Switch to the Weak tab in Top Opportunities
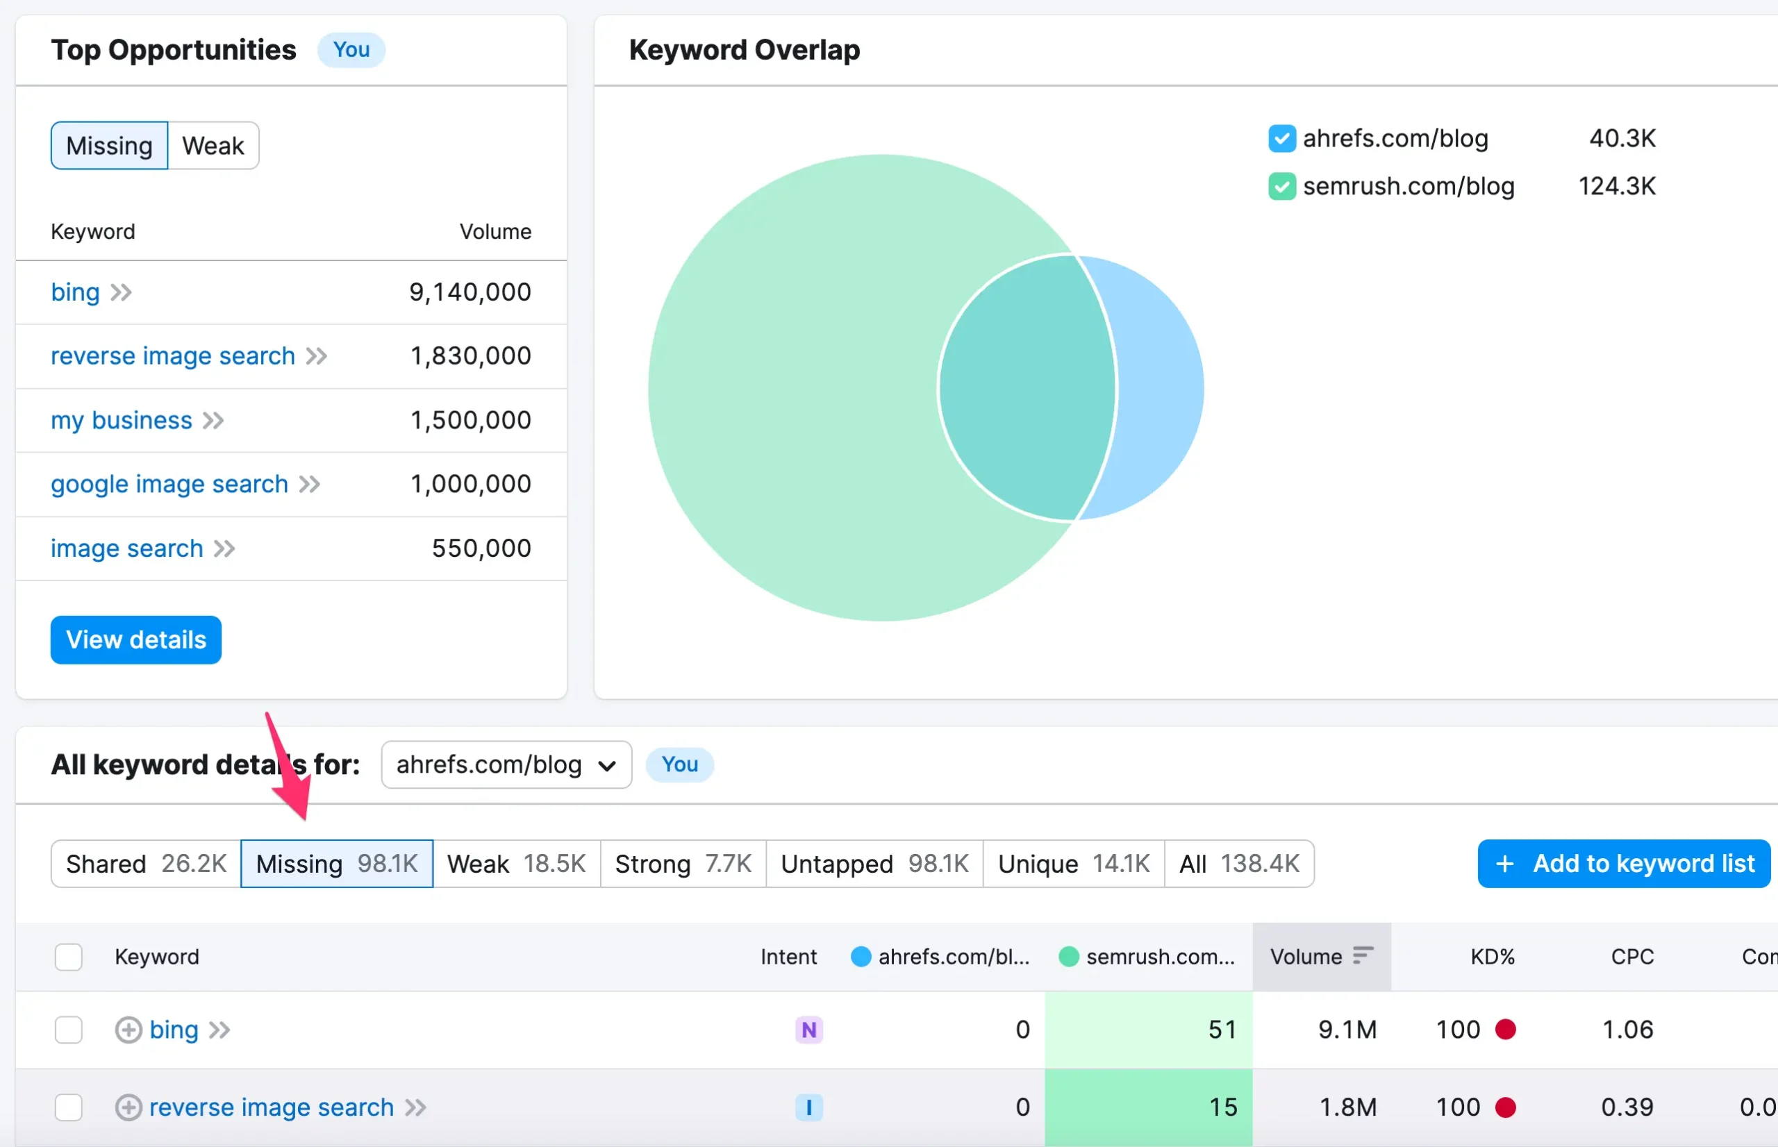 tap(213, 146)
